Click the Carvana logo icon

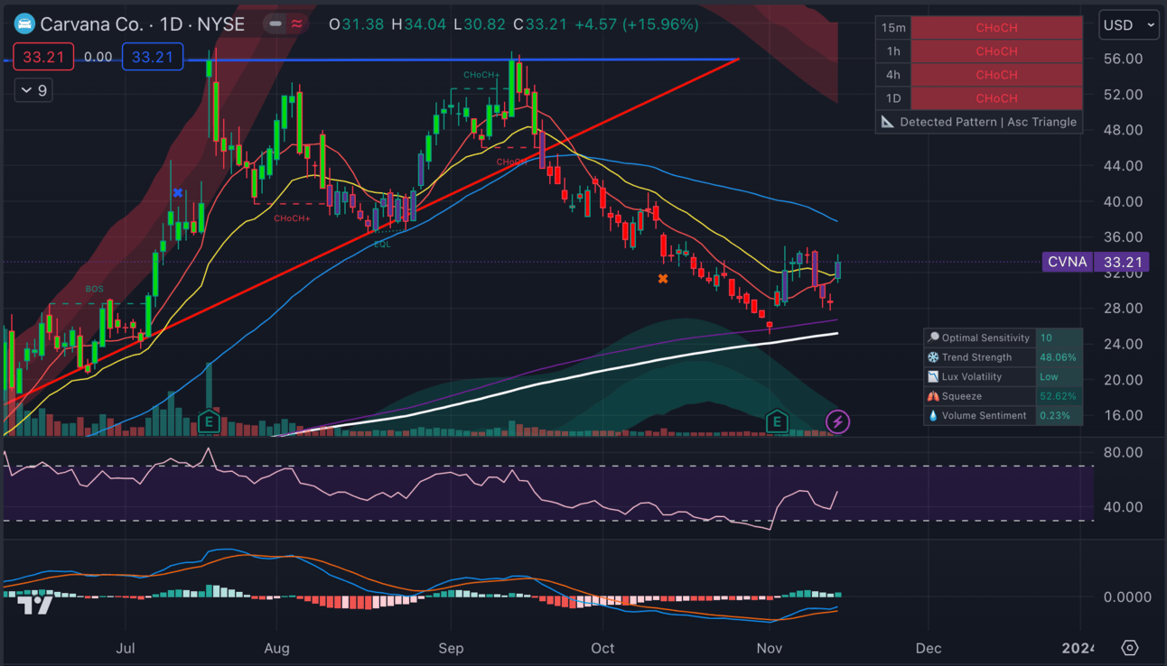(x=24, y=23)
